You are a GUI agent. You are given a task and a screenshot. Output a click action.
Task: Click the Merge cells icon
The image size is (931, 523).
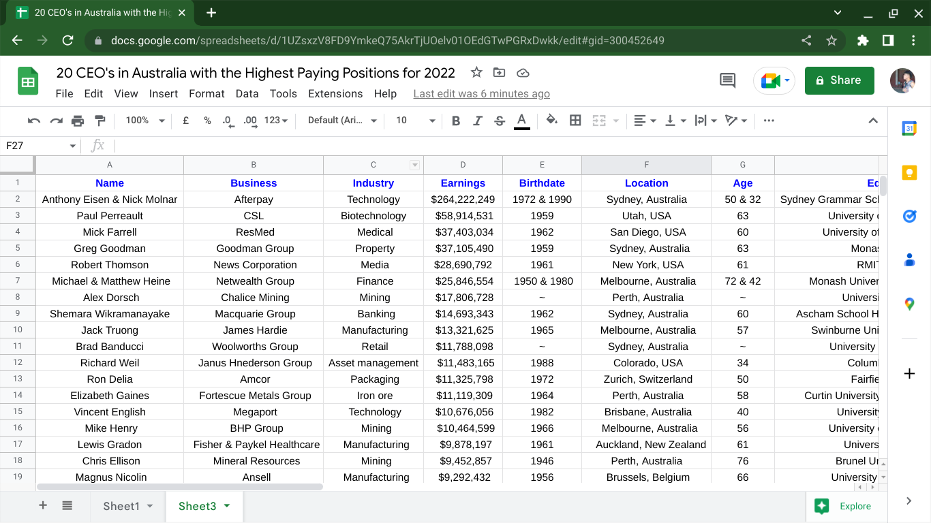(x=598, y=121)
